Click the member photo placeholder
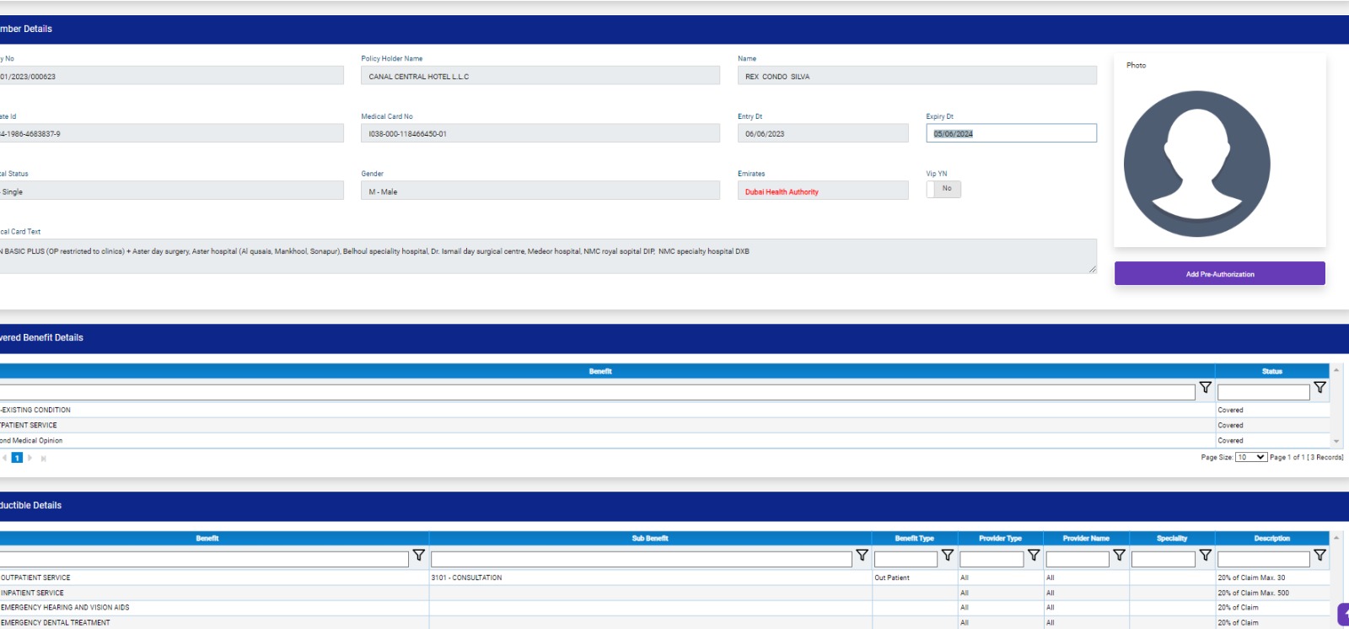 tap(1196, 164)
